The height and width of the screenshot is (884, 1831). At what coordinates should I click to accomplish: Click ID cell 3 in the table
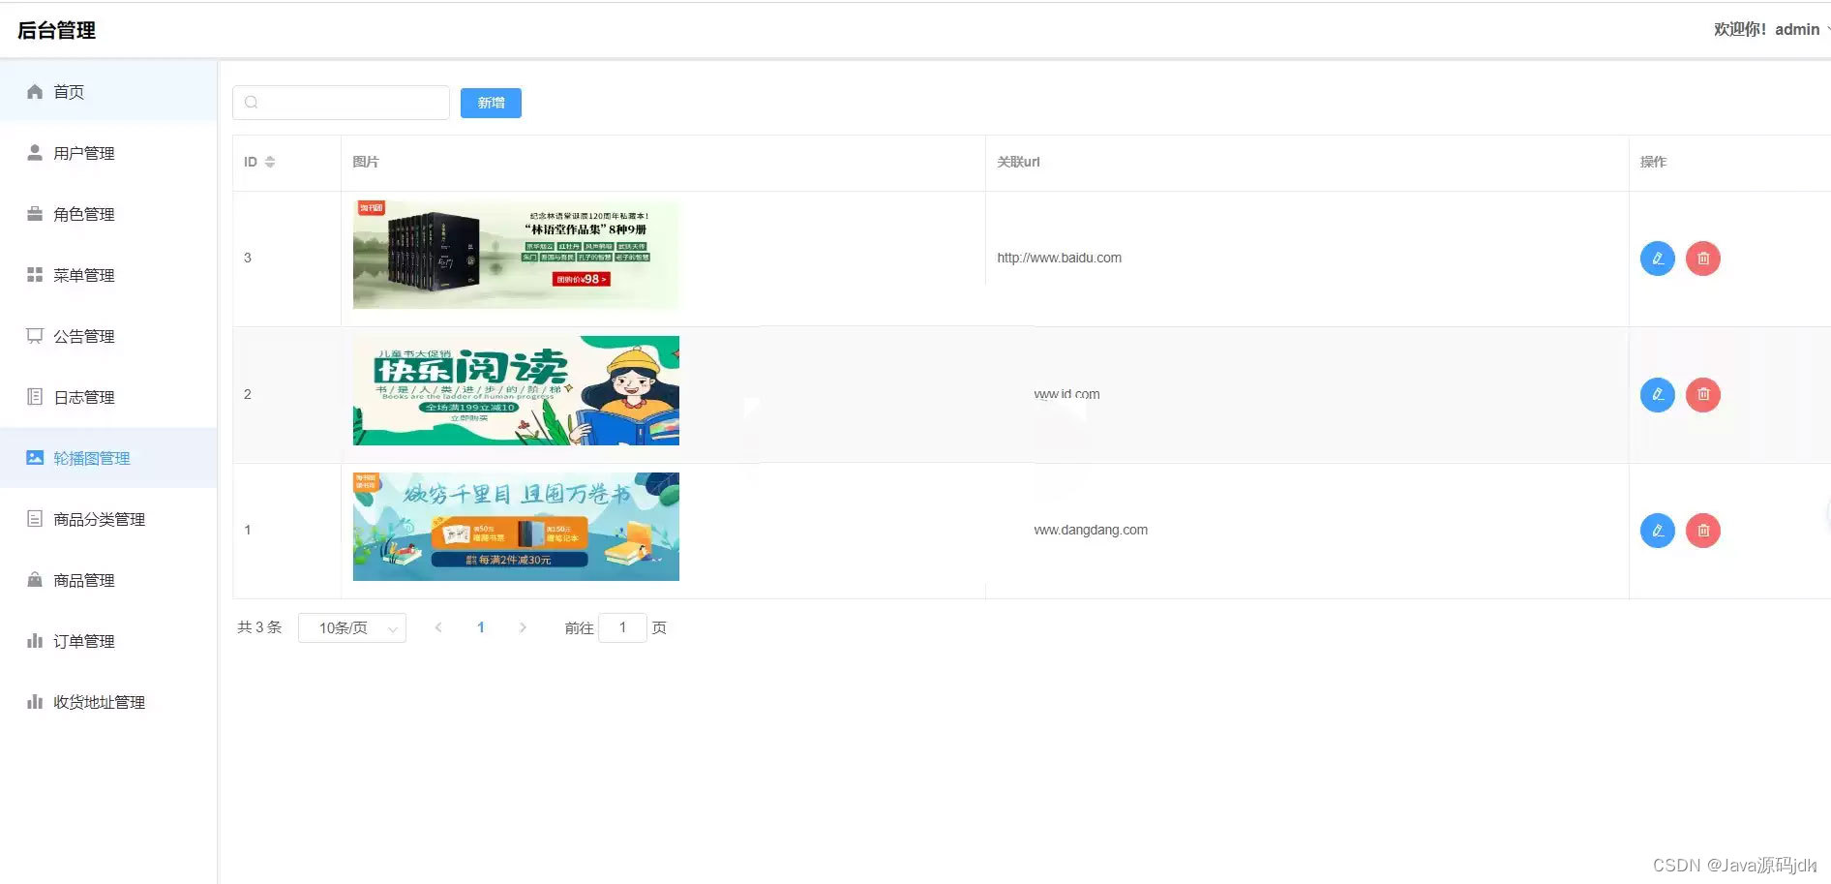click(248, 258)
